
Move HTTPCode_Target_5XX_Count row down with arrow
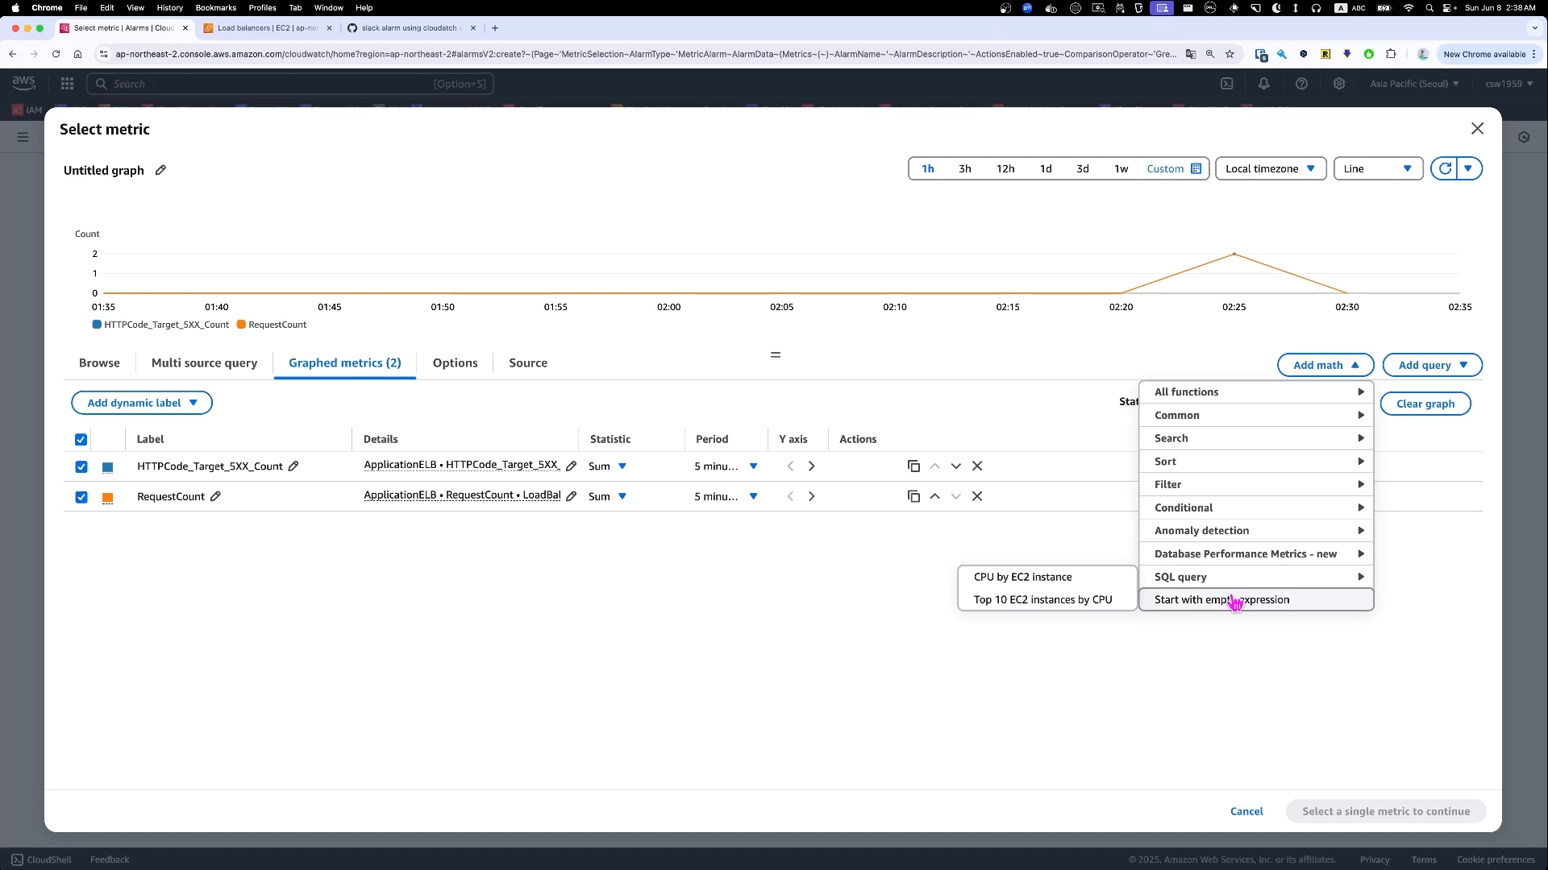956,466
